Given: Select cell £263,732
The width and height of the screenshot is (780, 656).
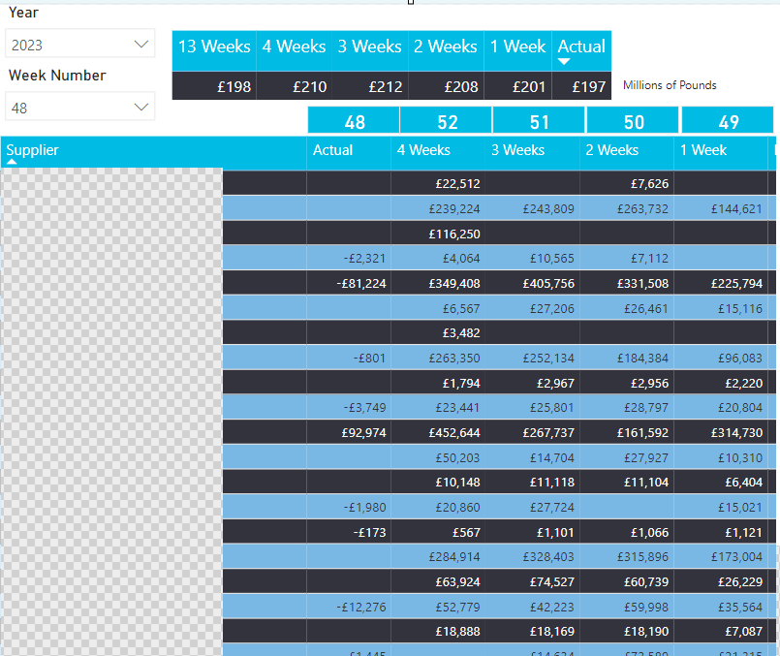Looking at the screenshot, I should click(642, 209).
